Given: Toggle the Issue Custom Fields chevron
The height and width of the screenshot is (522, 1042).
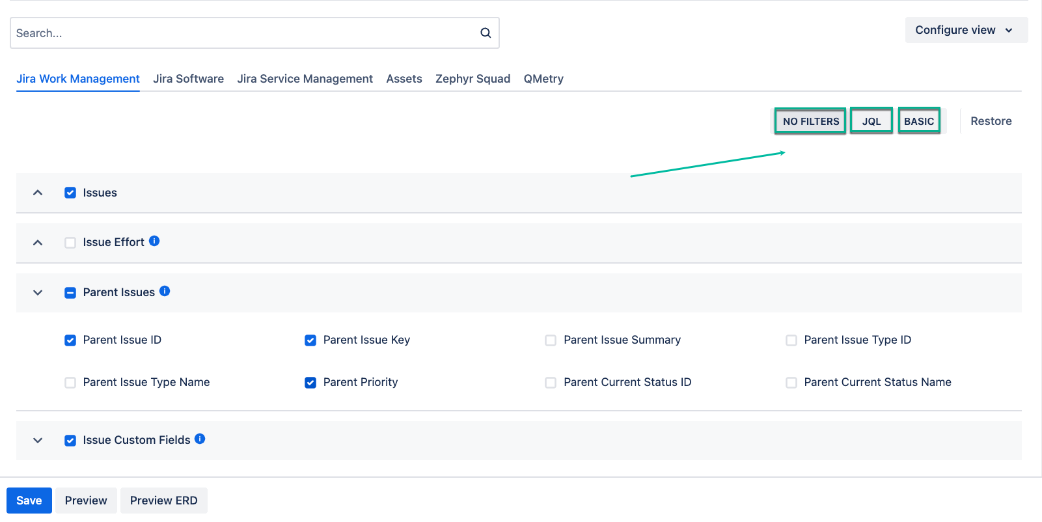Looking at the screenshot, I should (38, 441).
